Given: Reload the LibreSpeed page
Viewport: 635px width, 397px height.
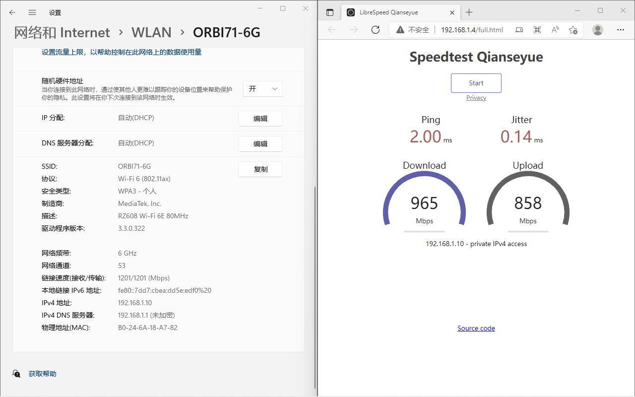Looking at the screenshot, I should point(376,30).
